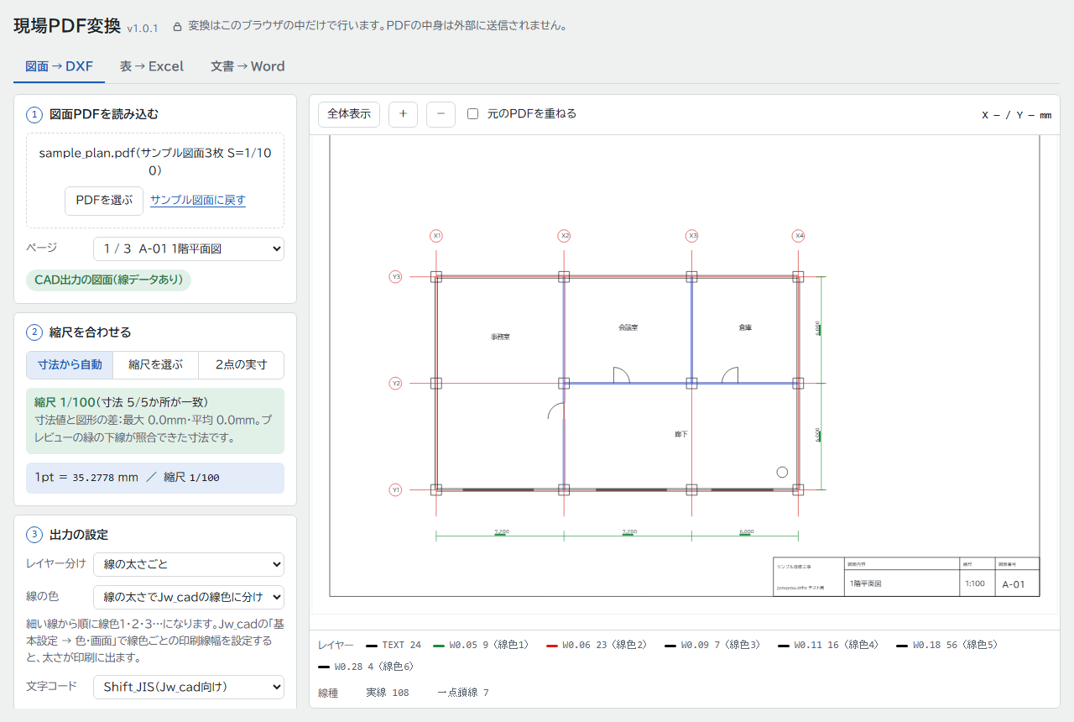Image resolution: width=1074 pixels, height=722 pixels.
Task: Switch to 表→Excel tab
Action: (151, 66)
